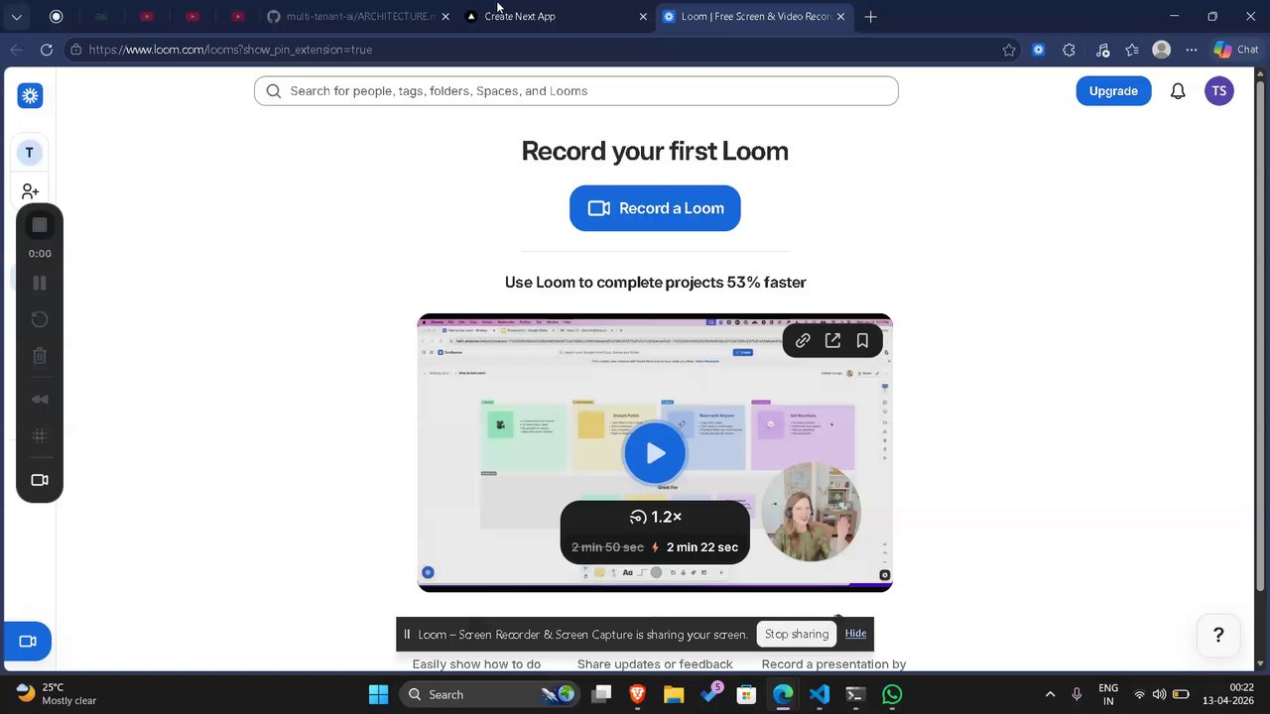Screen dimensions: 1270x714
Task: Click the first red YouTube tab
Action: coord(146,16)
